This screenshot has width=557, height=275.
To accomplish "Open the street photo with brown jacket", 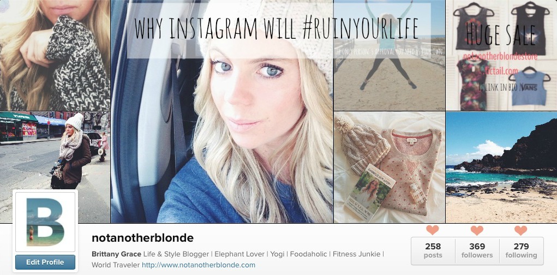I will tap(55, 168).
